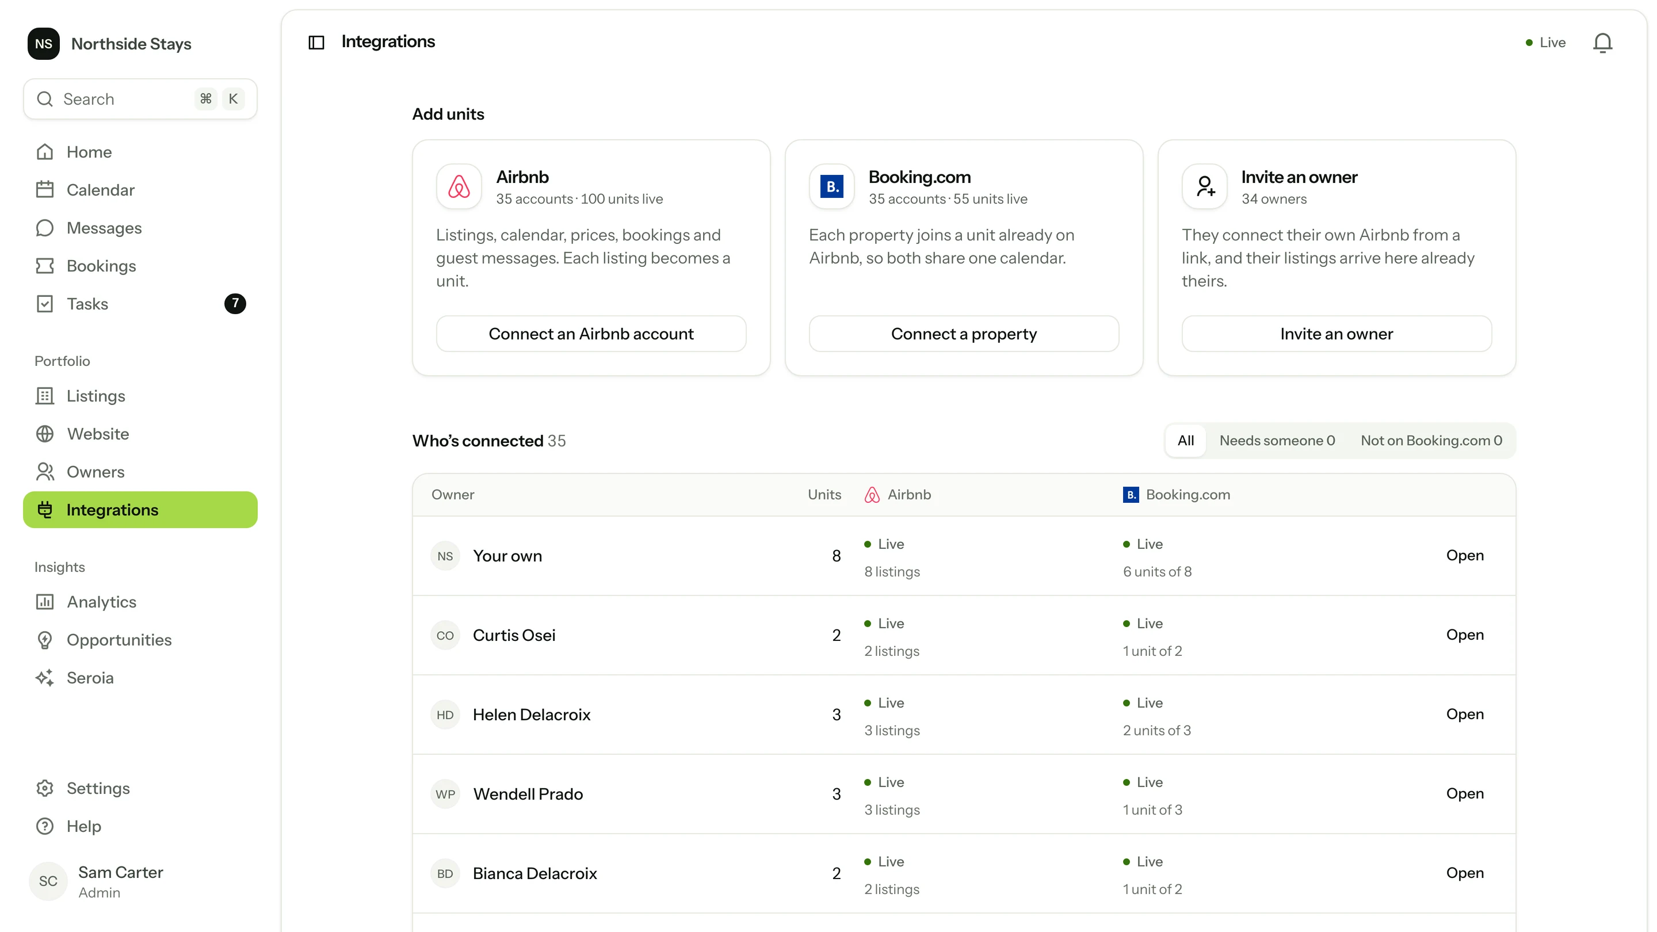Open Integrations in the sidebar
1657x932 pixels.
140,509
